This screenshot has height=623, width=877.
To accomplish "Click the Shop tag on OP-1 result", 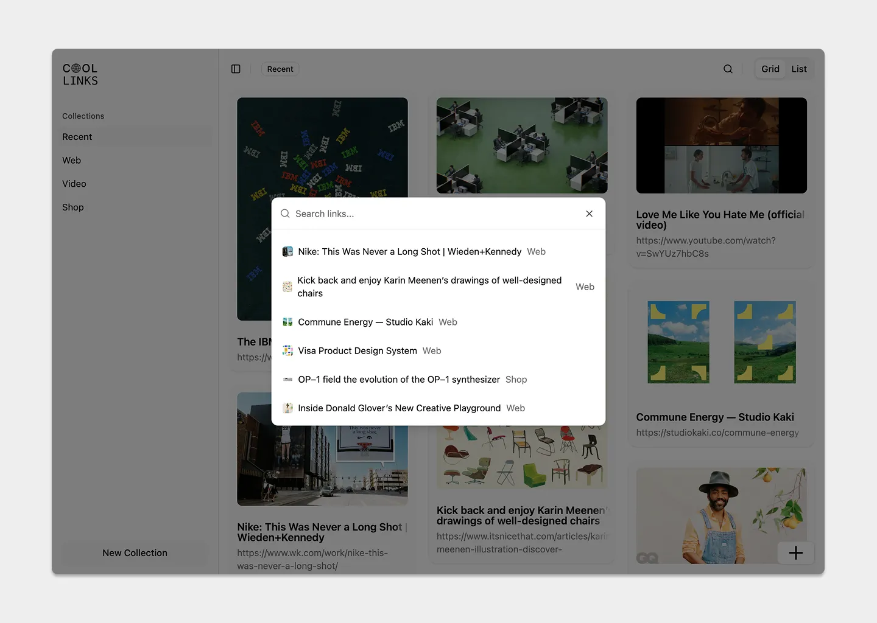I will click(516, 379).
